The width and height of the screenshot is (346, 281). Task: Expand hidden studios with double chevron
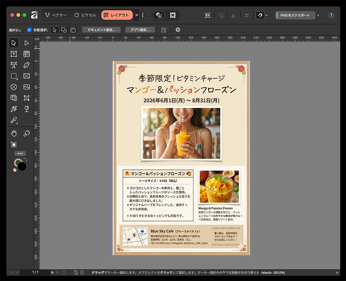136,15
